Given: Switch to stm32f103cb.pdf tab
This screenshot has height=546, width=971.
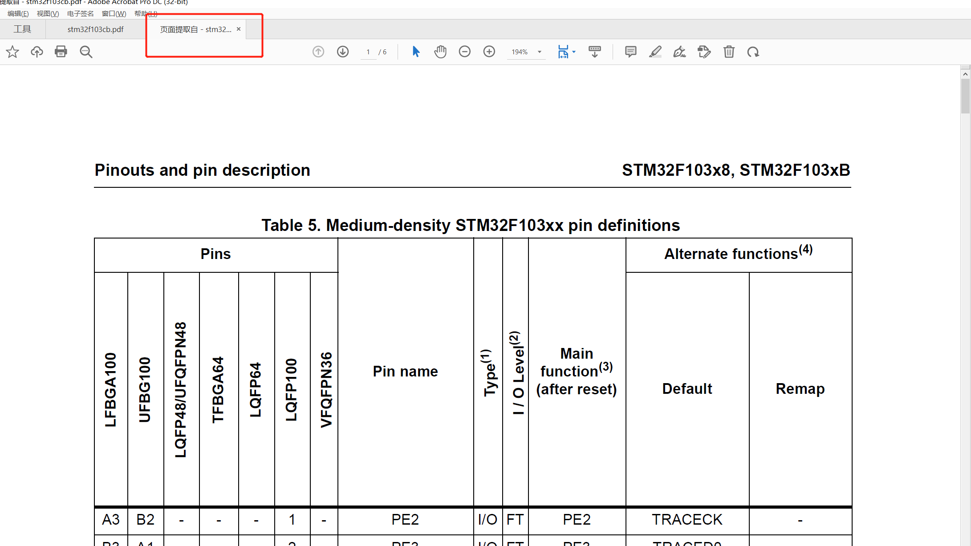Looking at the screenshot, I should [96, 29].
